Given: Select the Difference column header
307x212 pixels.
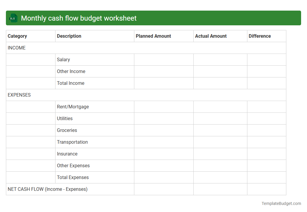Looking at the screenshot, I should tap(260, 36).
